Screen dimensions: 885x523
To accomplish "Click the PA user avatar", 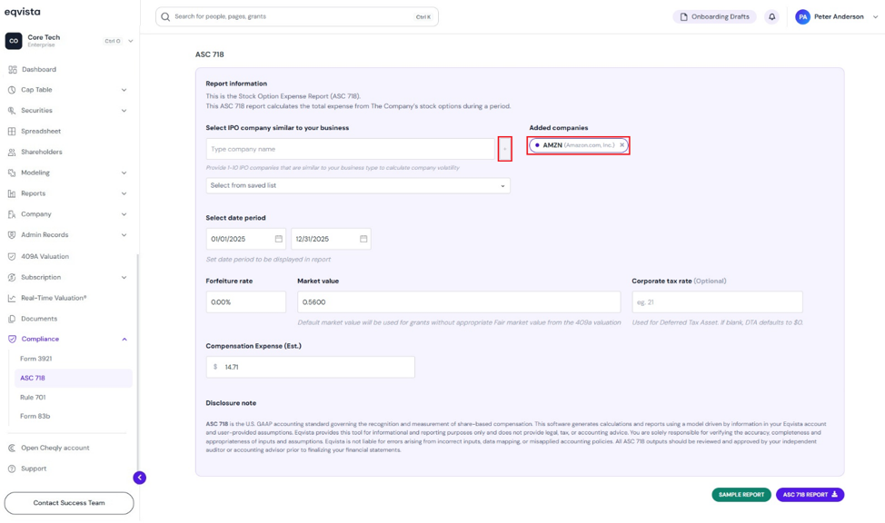I will 802,17.
